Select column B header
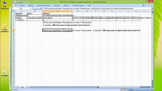162x91 pixels. click(x=35, y=11)
